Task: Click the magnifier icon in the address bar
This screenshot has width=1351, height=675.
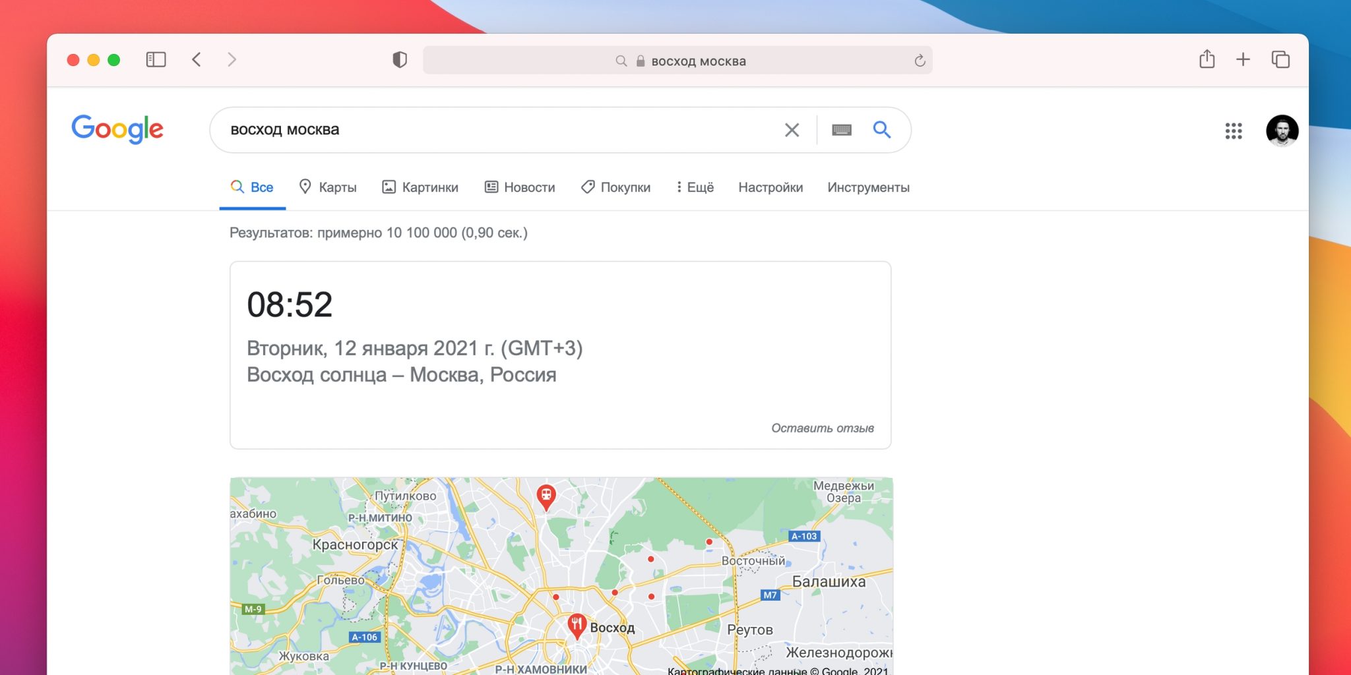Action: (621, 61)
